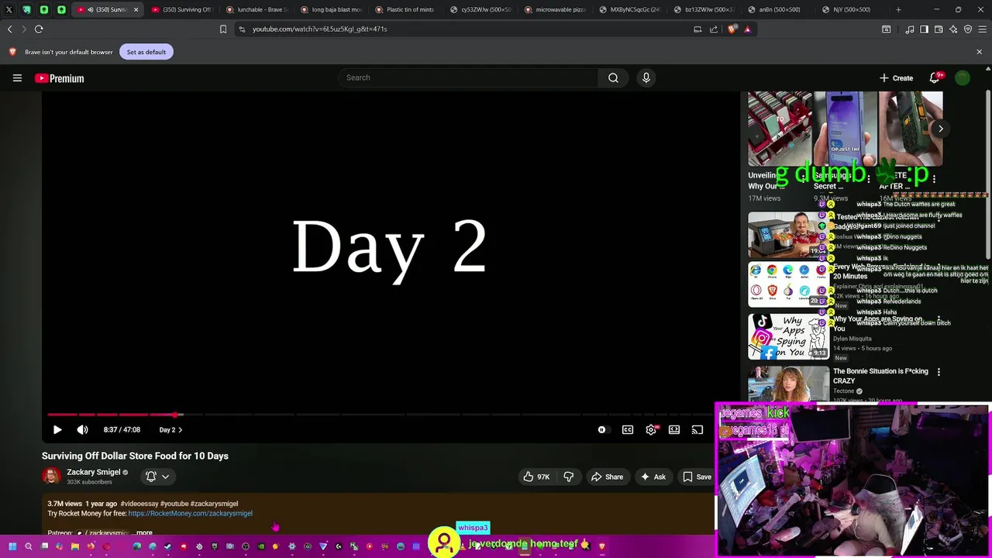Start voice search with microphone
Image resolution: width=992 pixels, height=558 pixels.
pyautogui.click(x=646, y=77)
